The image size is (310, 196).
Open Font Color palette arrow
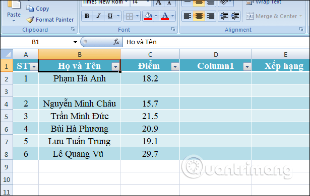(172, 16)
